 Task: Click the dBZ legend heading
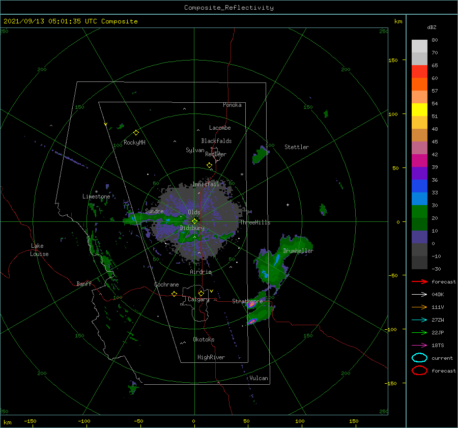pos(432,27)
